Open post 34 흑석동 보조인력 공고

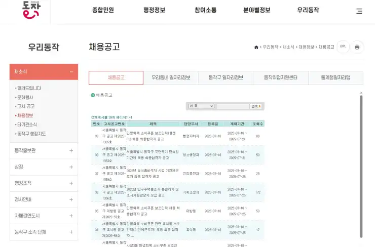tap(153, 230)
